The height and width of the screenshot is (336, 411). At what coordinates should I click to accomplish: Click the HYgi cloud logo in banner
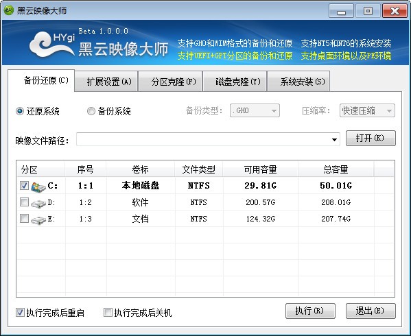point(52,44)
